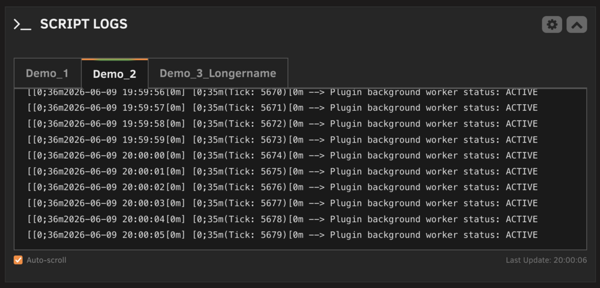Open the script logs settings gear
600x288 pixels.
tap(552, 25)
